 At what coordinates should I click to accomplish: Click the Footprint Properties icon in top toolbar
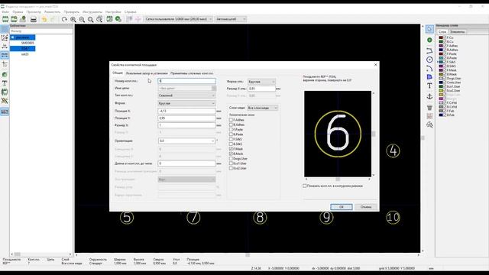pos(109,19)
